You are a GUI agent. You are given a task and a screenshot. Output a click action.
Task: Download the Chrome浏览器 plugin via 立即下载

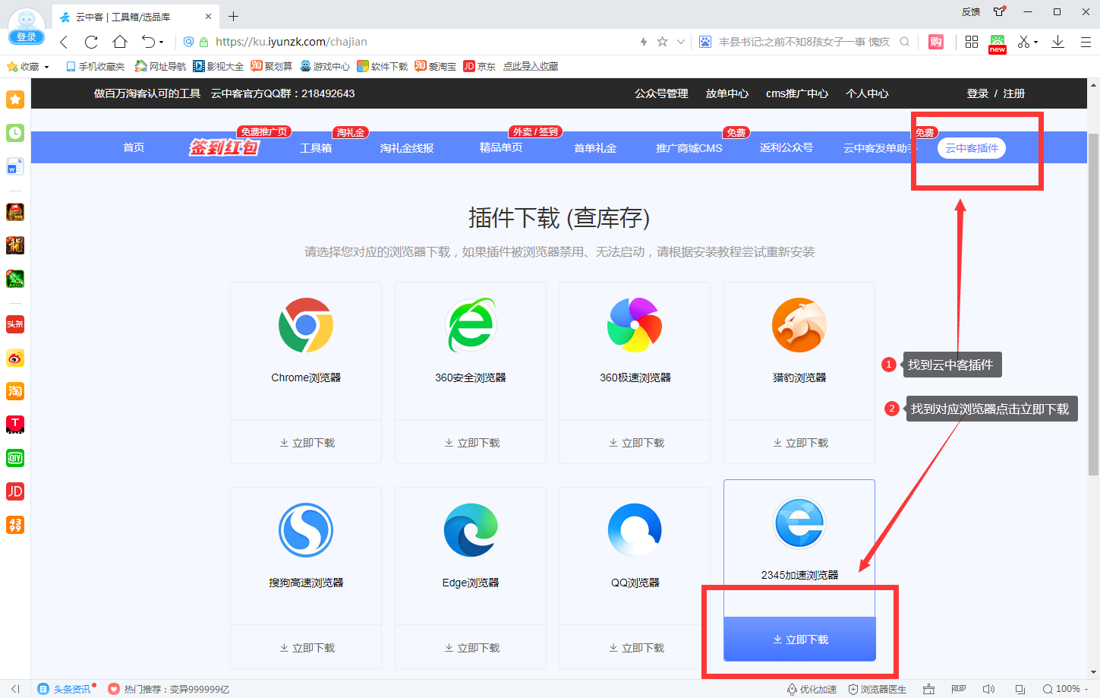[x=307, y=442]
